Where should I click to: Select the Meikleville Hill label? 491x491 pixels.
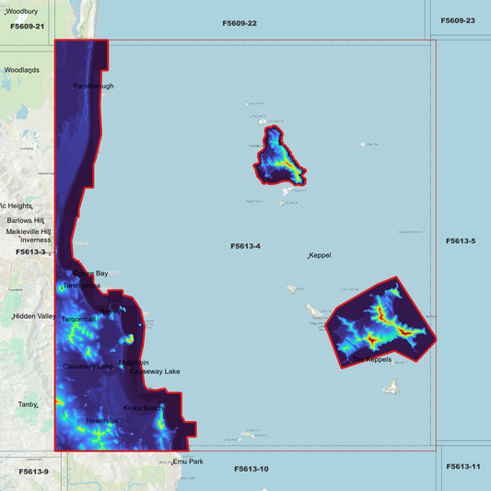(x=29, y=232)
